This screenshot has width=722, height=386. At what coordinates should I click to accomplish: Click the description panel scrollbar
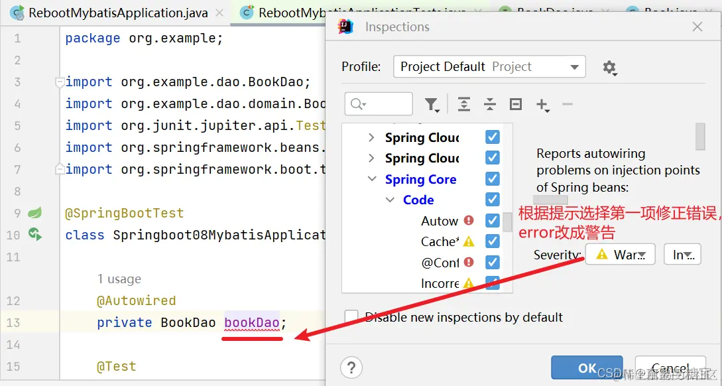point(700,137)
